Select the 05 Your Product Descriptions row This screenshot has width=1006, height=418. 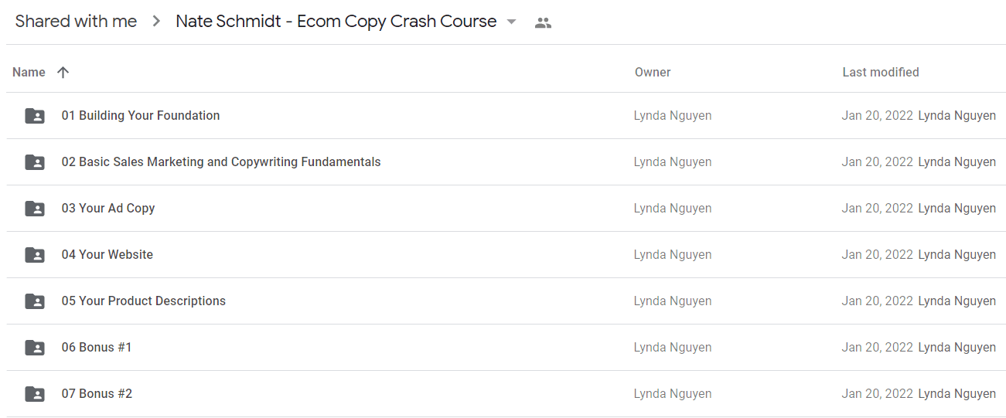click(506, 301)
